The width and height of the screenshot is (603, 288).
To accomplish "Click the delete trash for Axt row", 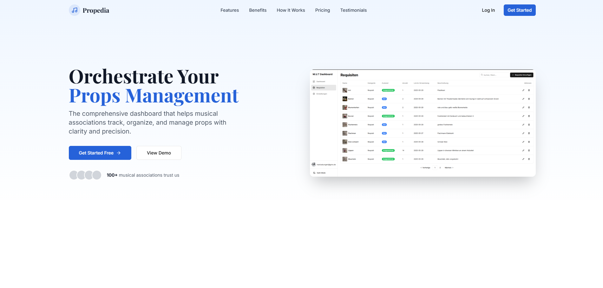I will pyautogui.click(x=529, y=90).
